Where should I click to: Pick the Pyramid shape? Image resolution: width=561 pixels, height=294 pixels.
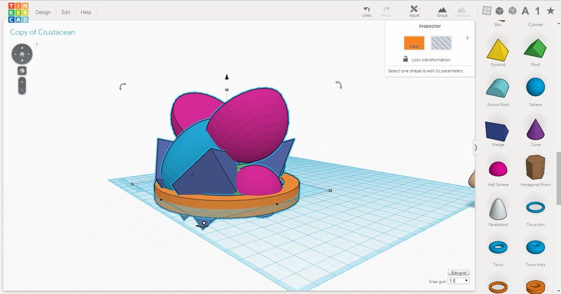pyautogui.click(x=497, y=52)
